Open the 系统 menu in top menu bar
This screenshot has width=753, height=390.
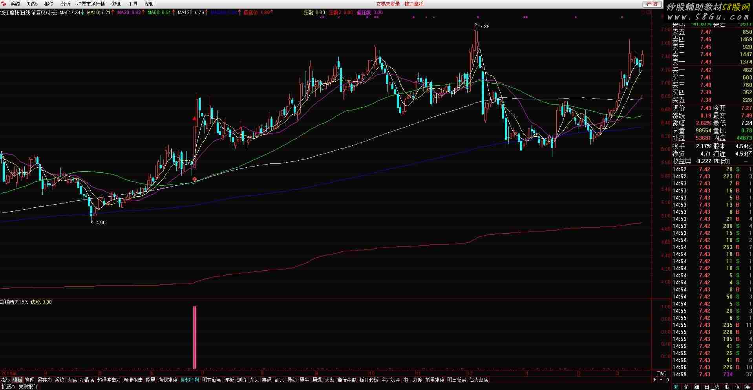[15, 4]
